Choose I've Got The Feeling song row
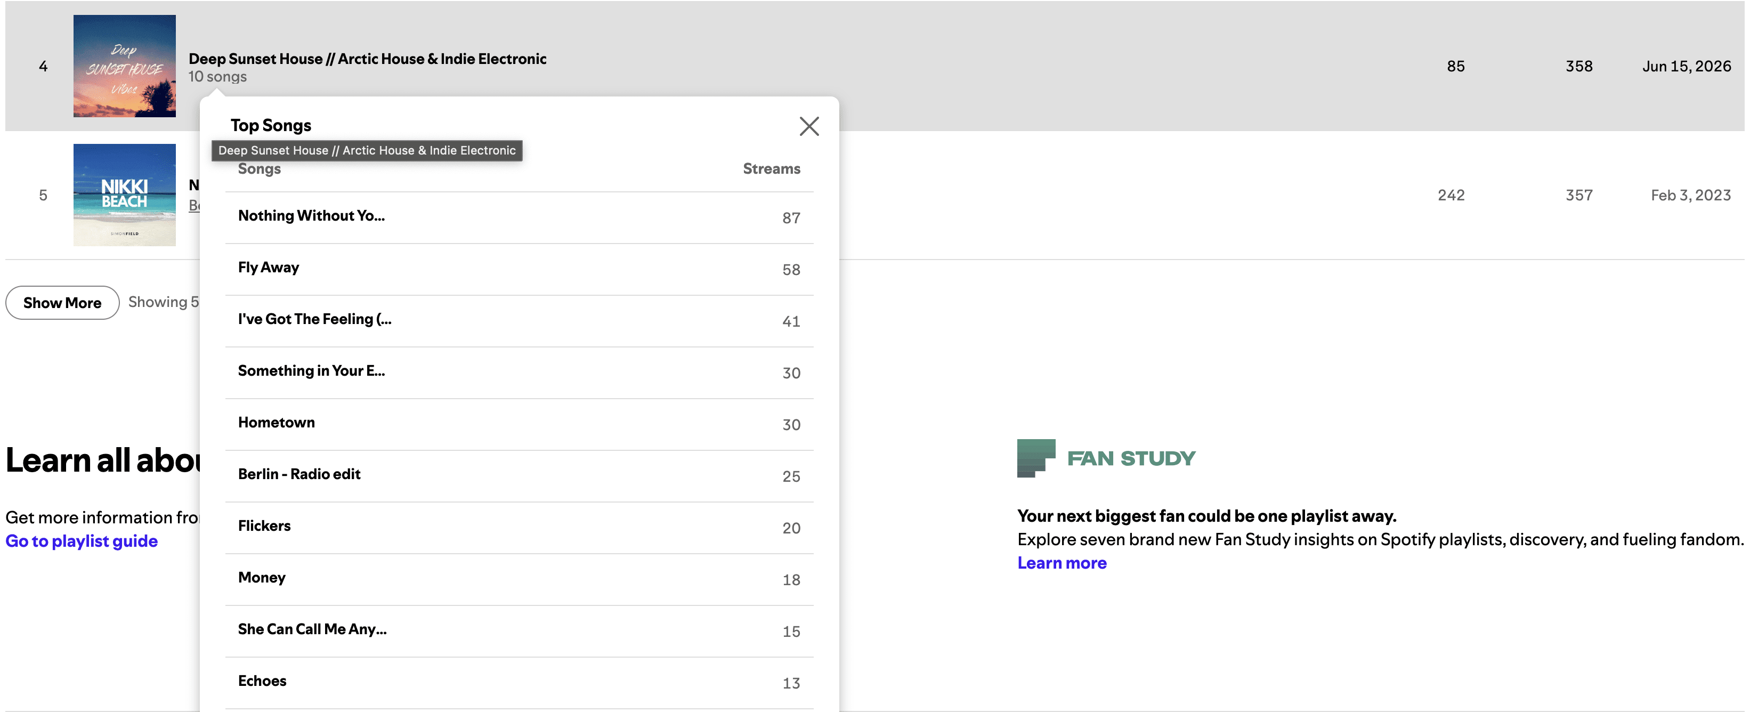 click(x=519, y=321)
